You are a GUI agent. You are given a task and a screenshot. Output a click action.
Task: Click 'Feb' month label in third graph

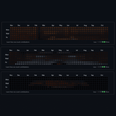(35, 75)
